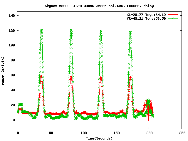Click the second green YR peak near 80 seconds

(71, 30)
